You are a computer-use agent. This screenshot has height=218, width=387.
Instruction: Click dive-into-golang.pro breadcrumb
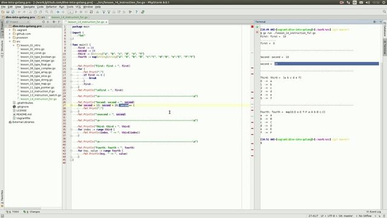click(x=18, y=18)
